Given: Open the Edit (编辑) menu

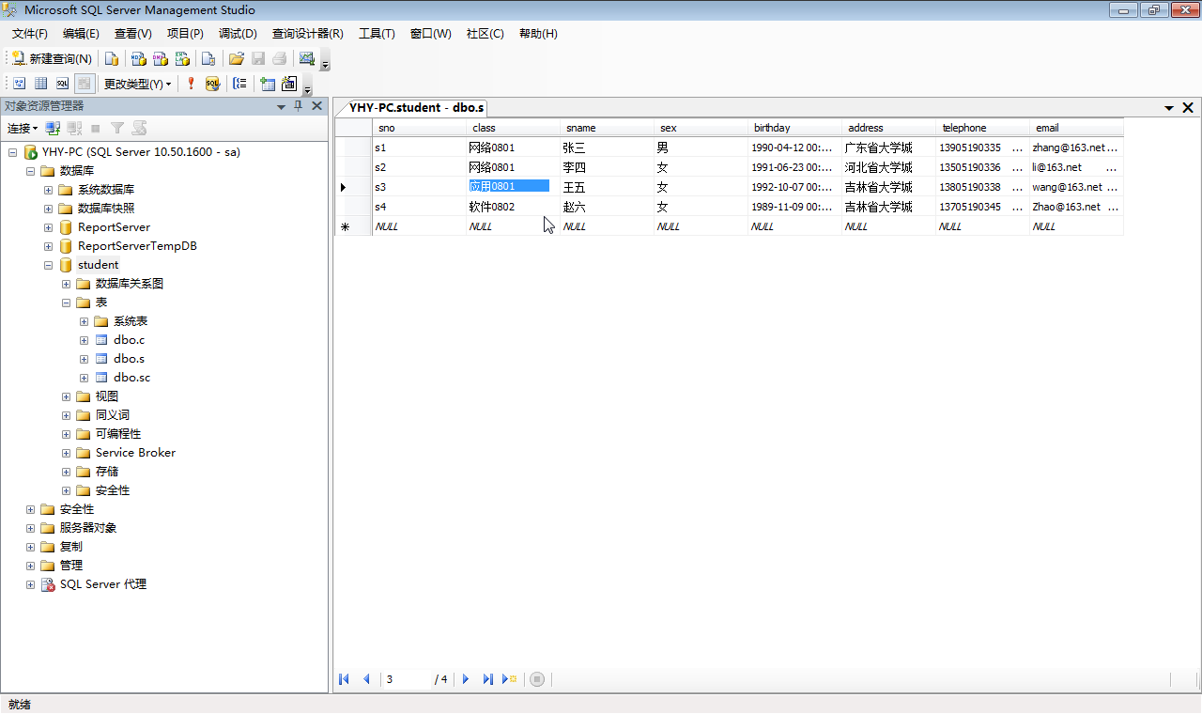Looking at the screenshot, I should [x=81, y=34].
